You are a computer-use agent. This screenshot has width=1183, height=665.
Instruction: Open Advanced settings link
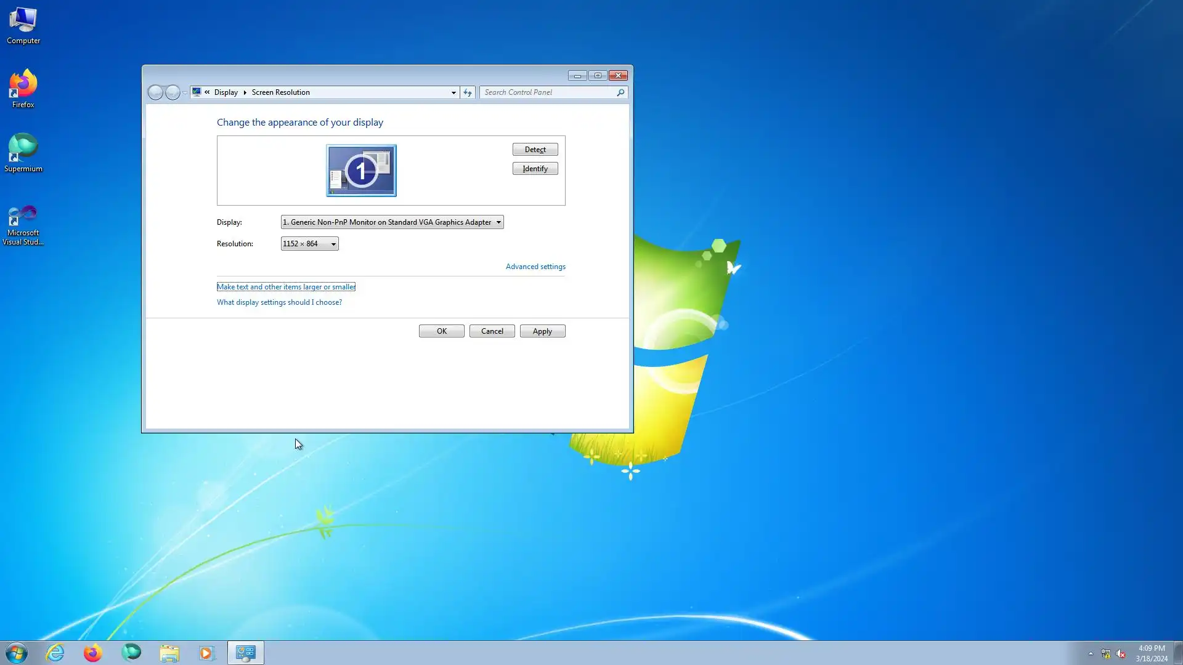point(535,267)
